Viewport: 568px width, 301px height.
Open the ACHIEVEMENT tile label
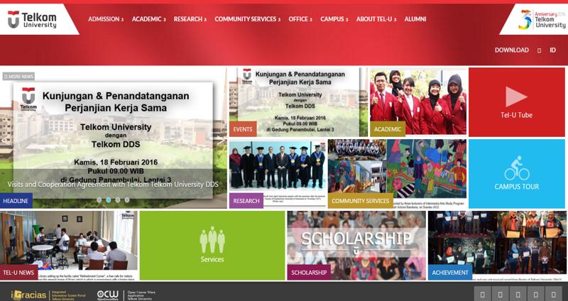(x=450, y=273)
